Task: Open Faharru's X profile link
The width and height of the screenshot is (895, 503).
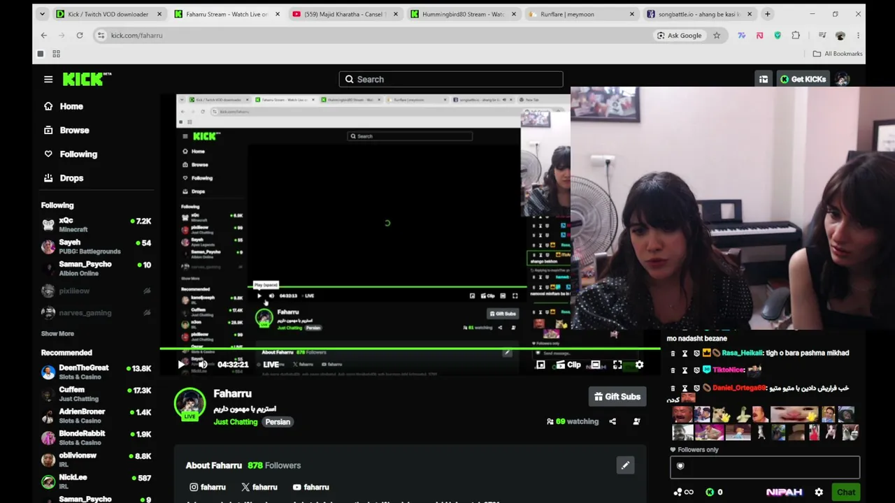Action: pyautogui.click(x=259, y=487)
